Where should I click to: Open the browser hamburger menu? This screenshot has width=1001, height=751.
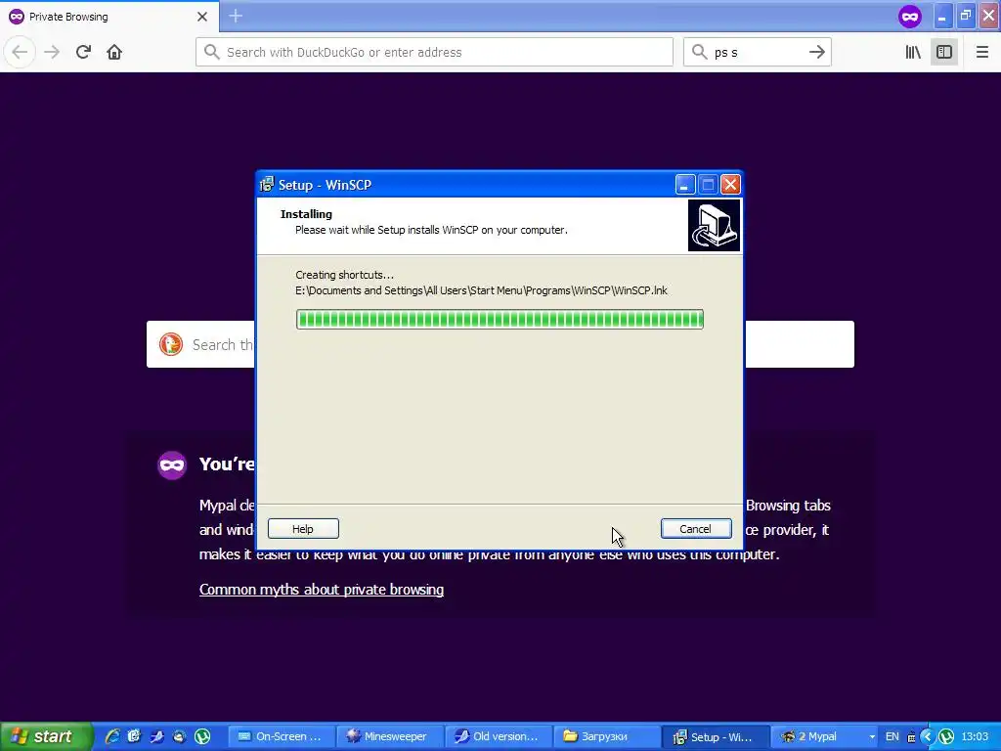click(981, 53)
